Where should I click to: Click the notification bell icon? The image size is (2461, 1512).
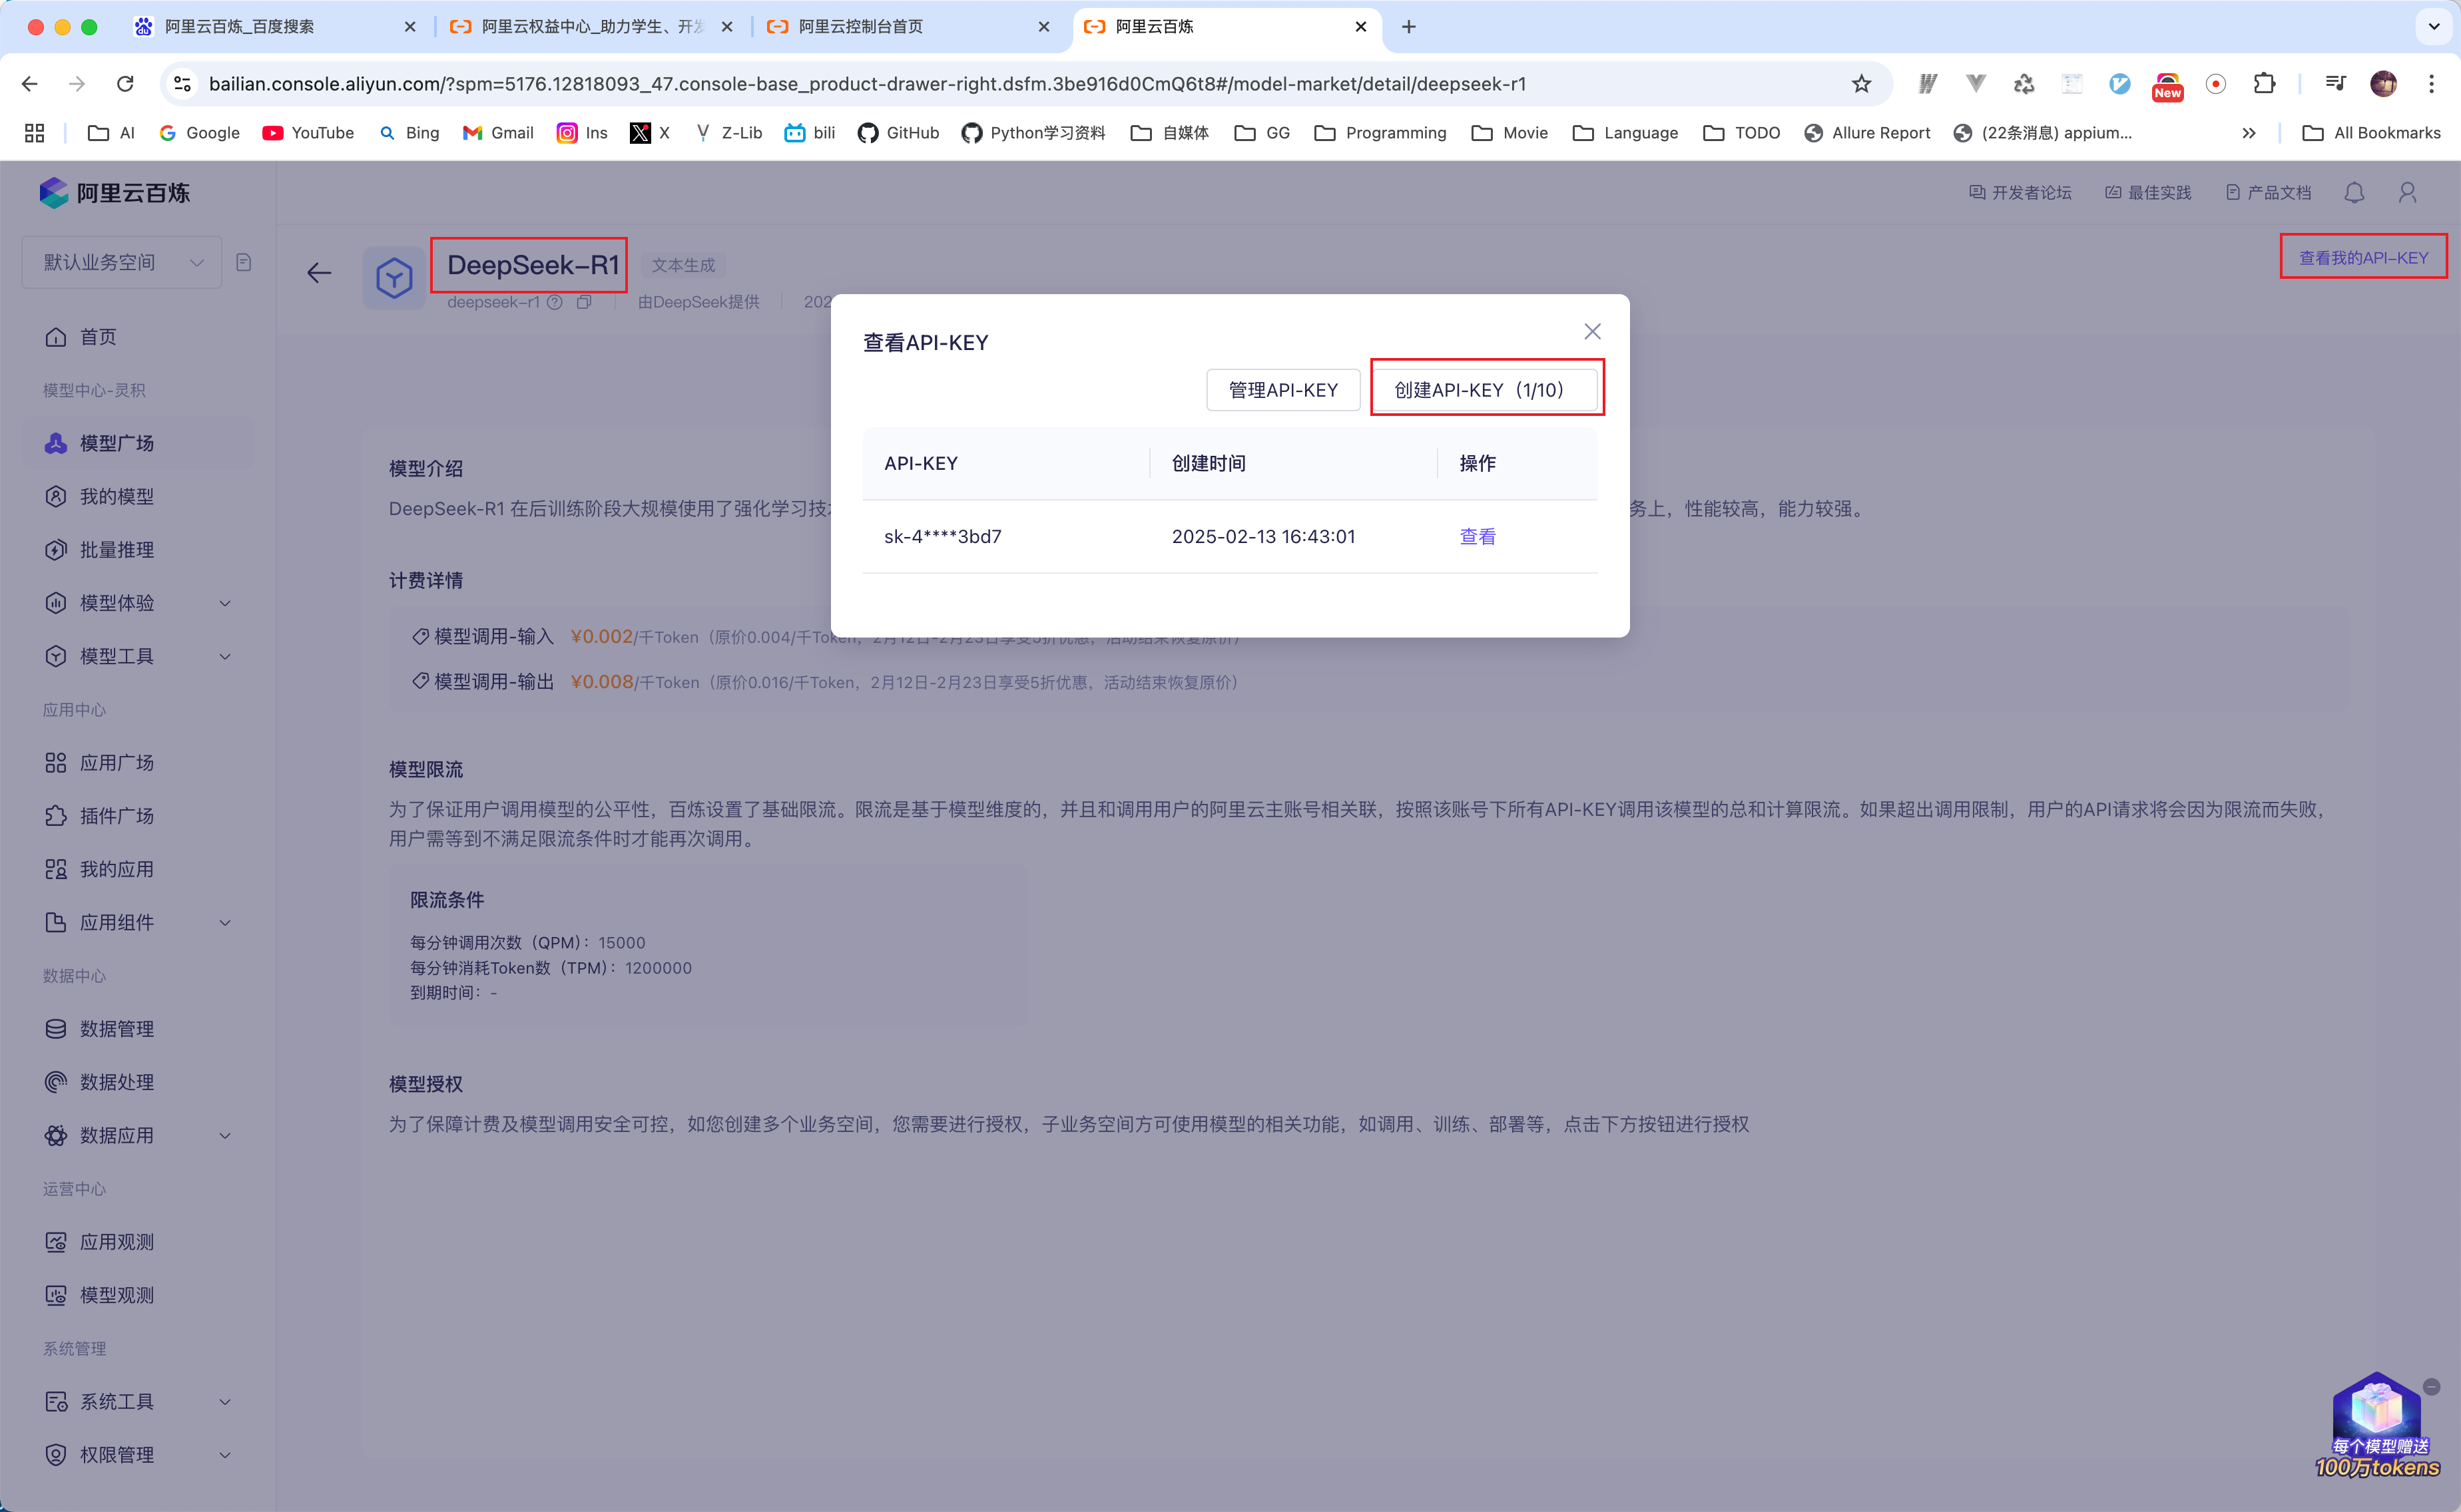pos(2354,192)
